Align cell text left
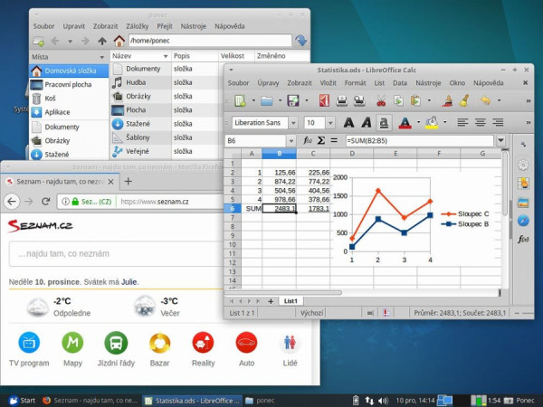The image size is (543, 407). tap(462, 122)
